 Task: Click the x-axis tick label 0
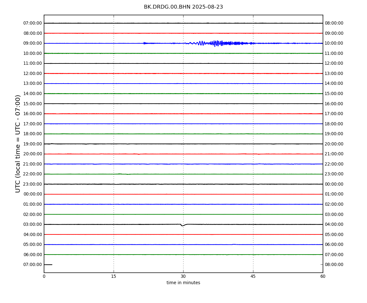point(44,276)
